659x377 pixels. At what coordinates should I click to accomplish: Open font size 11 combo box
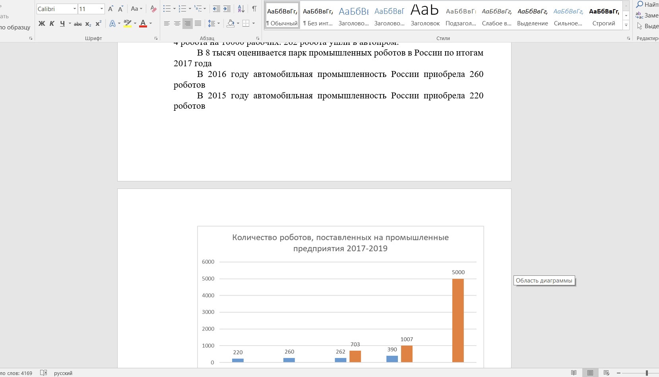[x=91, y=9]
